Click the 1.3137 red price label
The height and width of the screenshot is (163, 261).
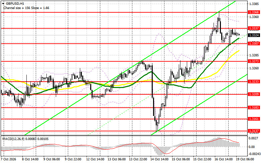coord(254,131)
